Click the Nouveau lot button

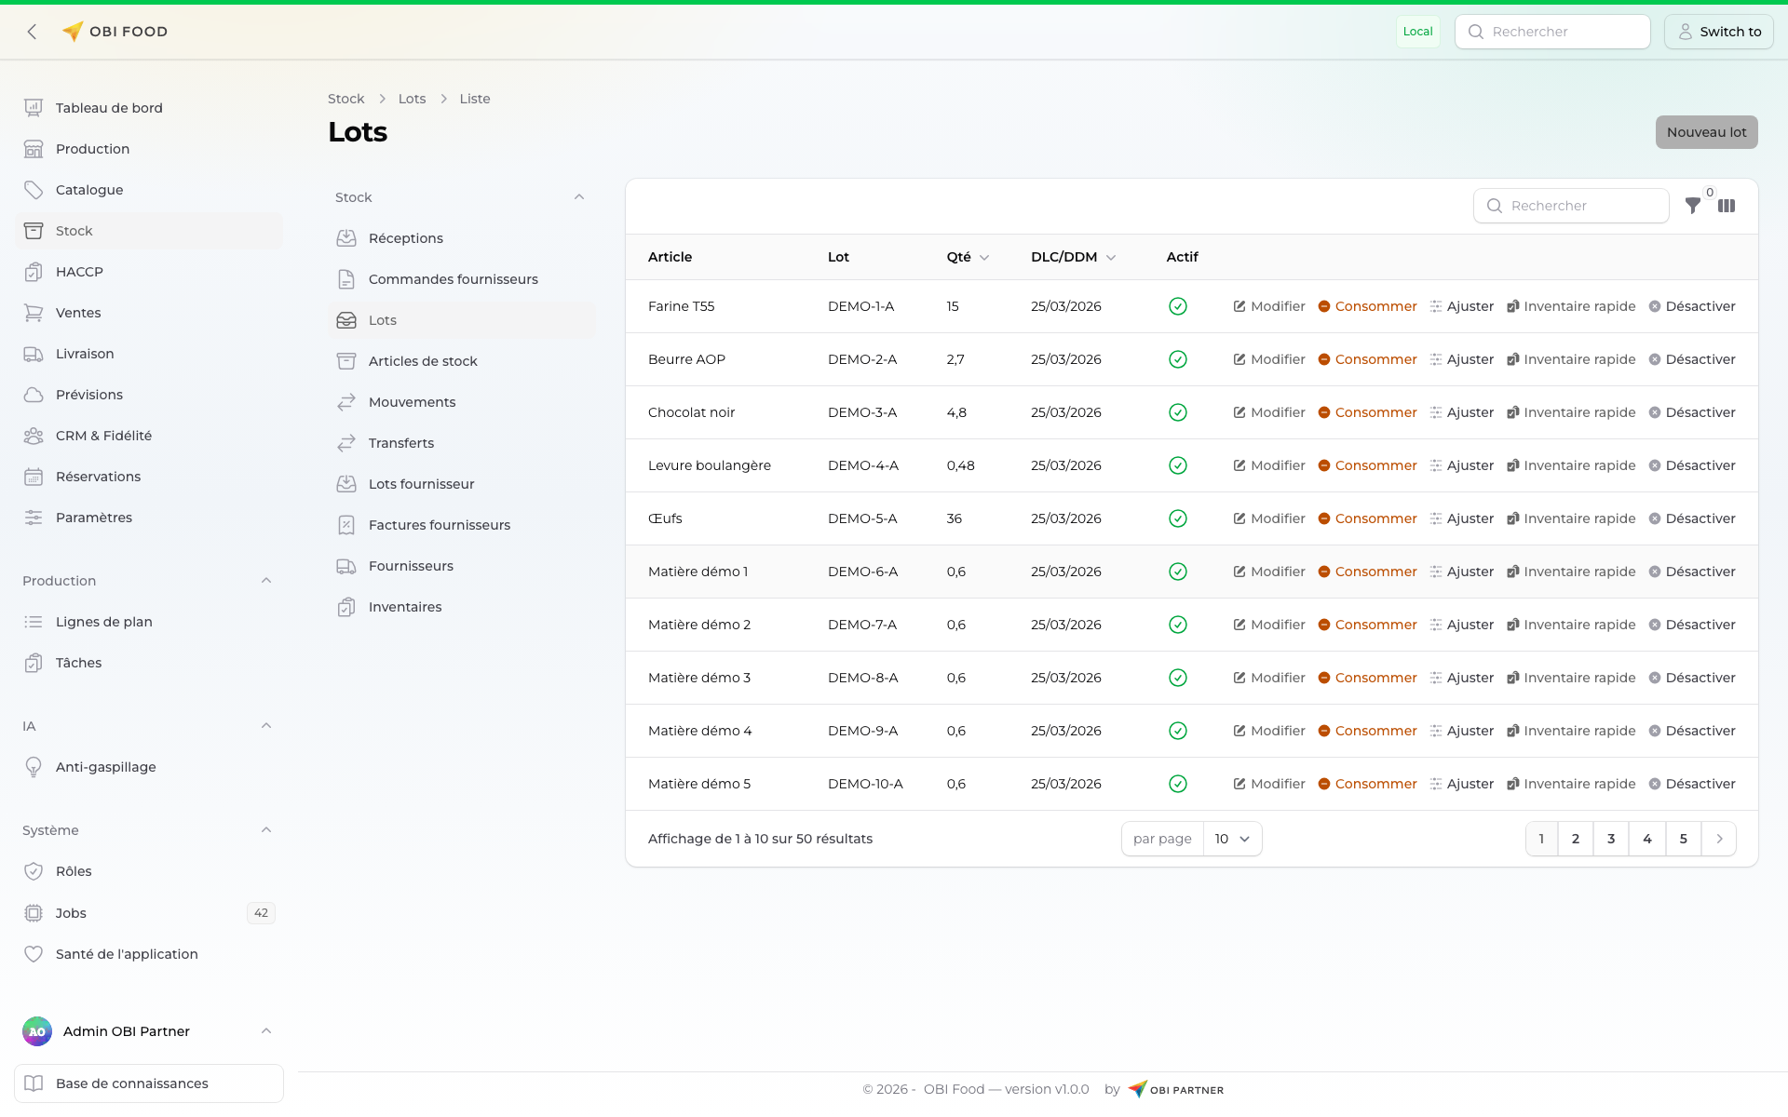1706,132
